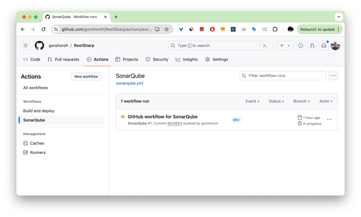Screen dimensions: 361x217
Task: Open the Caches management page
Action: click(37, 143)
